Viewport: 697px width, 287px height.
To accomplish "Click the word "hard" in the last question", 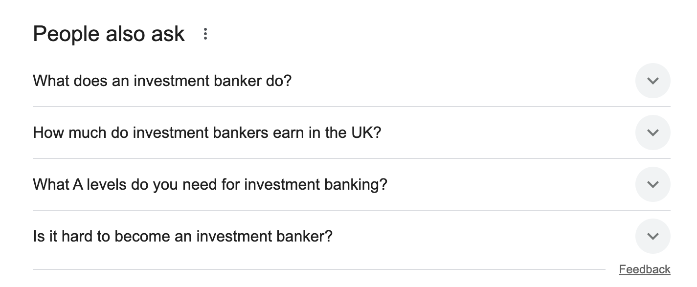I will tap(78, 237).
